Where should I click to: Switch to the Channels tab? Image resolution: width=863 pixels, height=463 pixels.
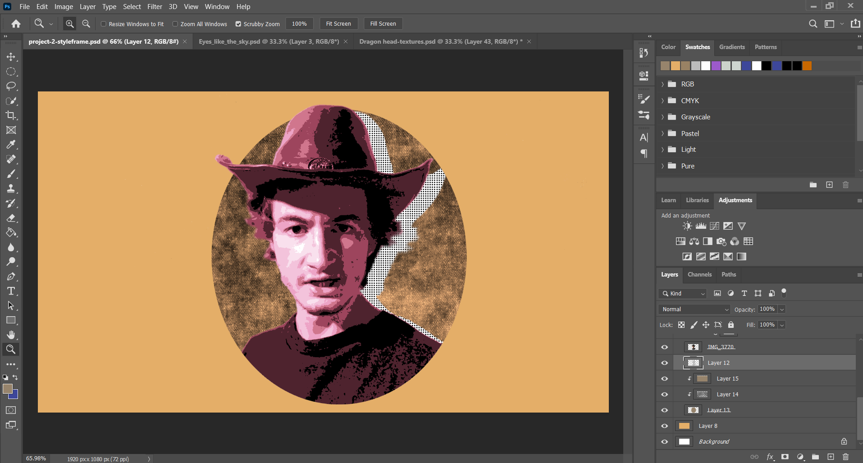[699, 274]
